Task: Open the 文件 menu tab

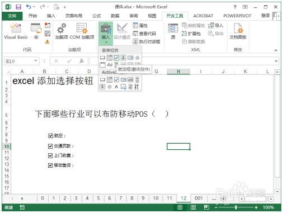Action: coord(12,16)
